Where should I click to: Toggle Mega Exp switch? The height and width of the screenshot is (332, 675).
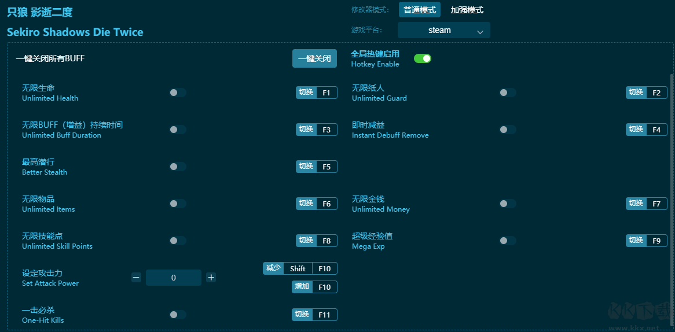508,241
